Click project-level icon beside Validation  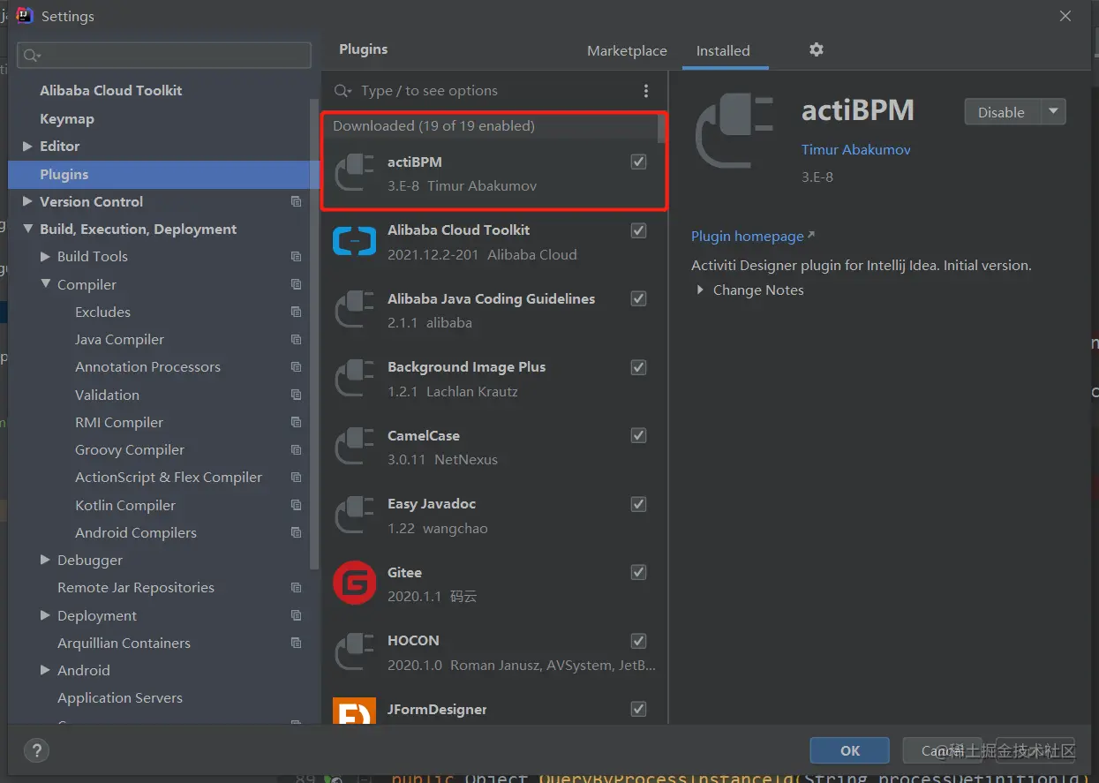coord(296,395)
